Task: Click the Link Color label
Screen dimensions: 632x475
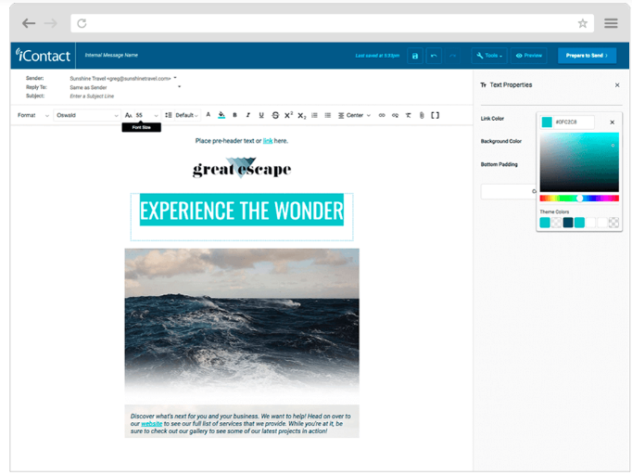Action: (x=492, y=119)
